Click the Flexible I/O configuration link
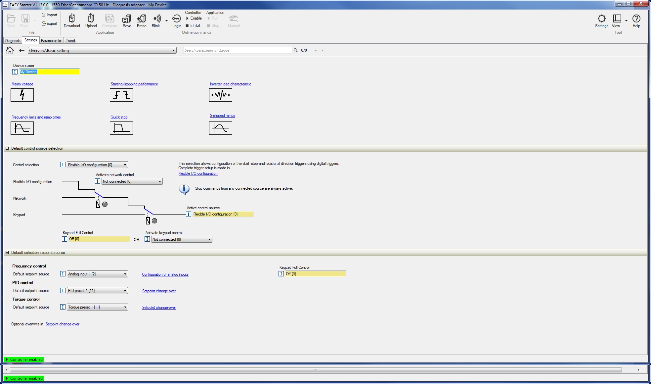Viewport: 651px width, 384px height. [198, 173]
